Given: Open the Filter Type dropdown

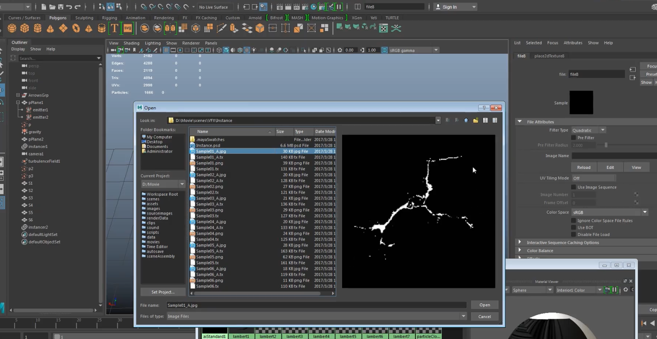Looking at the screenshot, I should (x=588, y=130).
